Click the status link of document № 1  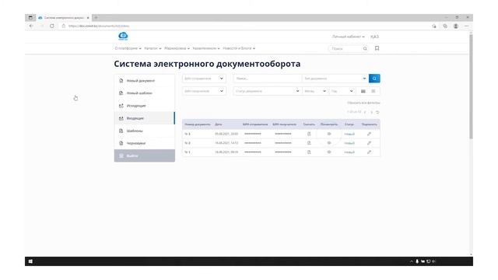pos(349,152)
